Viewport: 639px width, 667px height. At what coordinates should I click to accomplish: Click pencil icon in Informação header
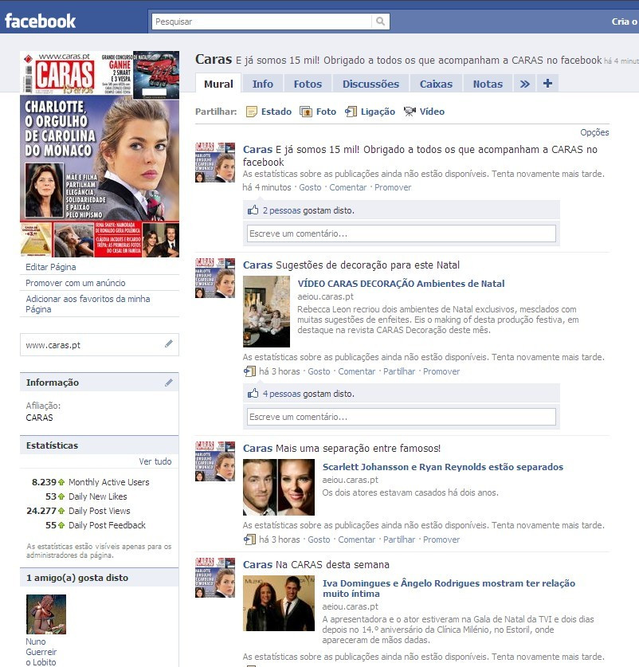pyautogui.click(x=169, y=383)
